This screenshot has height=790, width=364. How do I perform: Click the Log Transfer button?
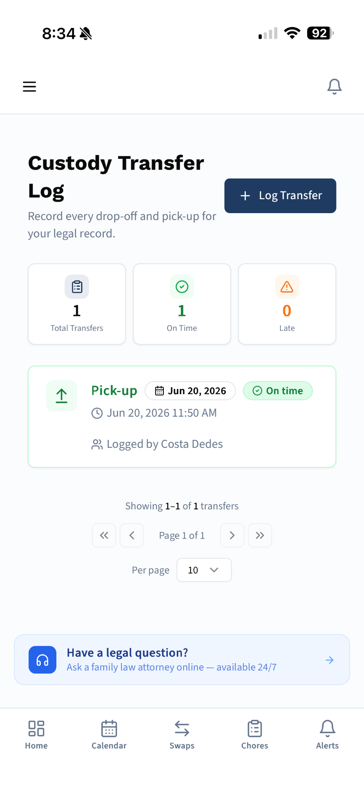pyautogui.click(x=280, y=196)
